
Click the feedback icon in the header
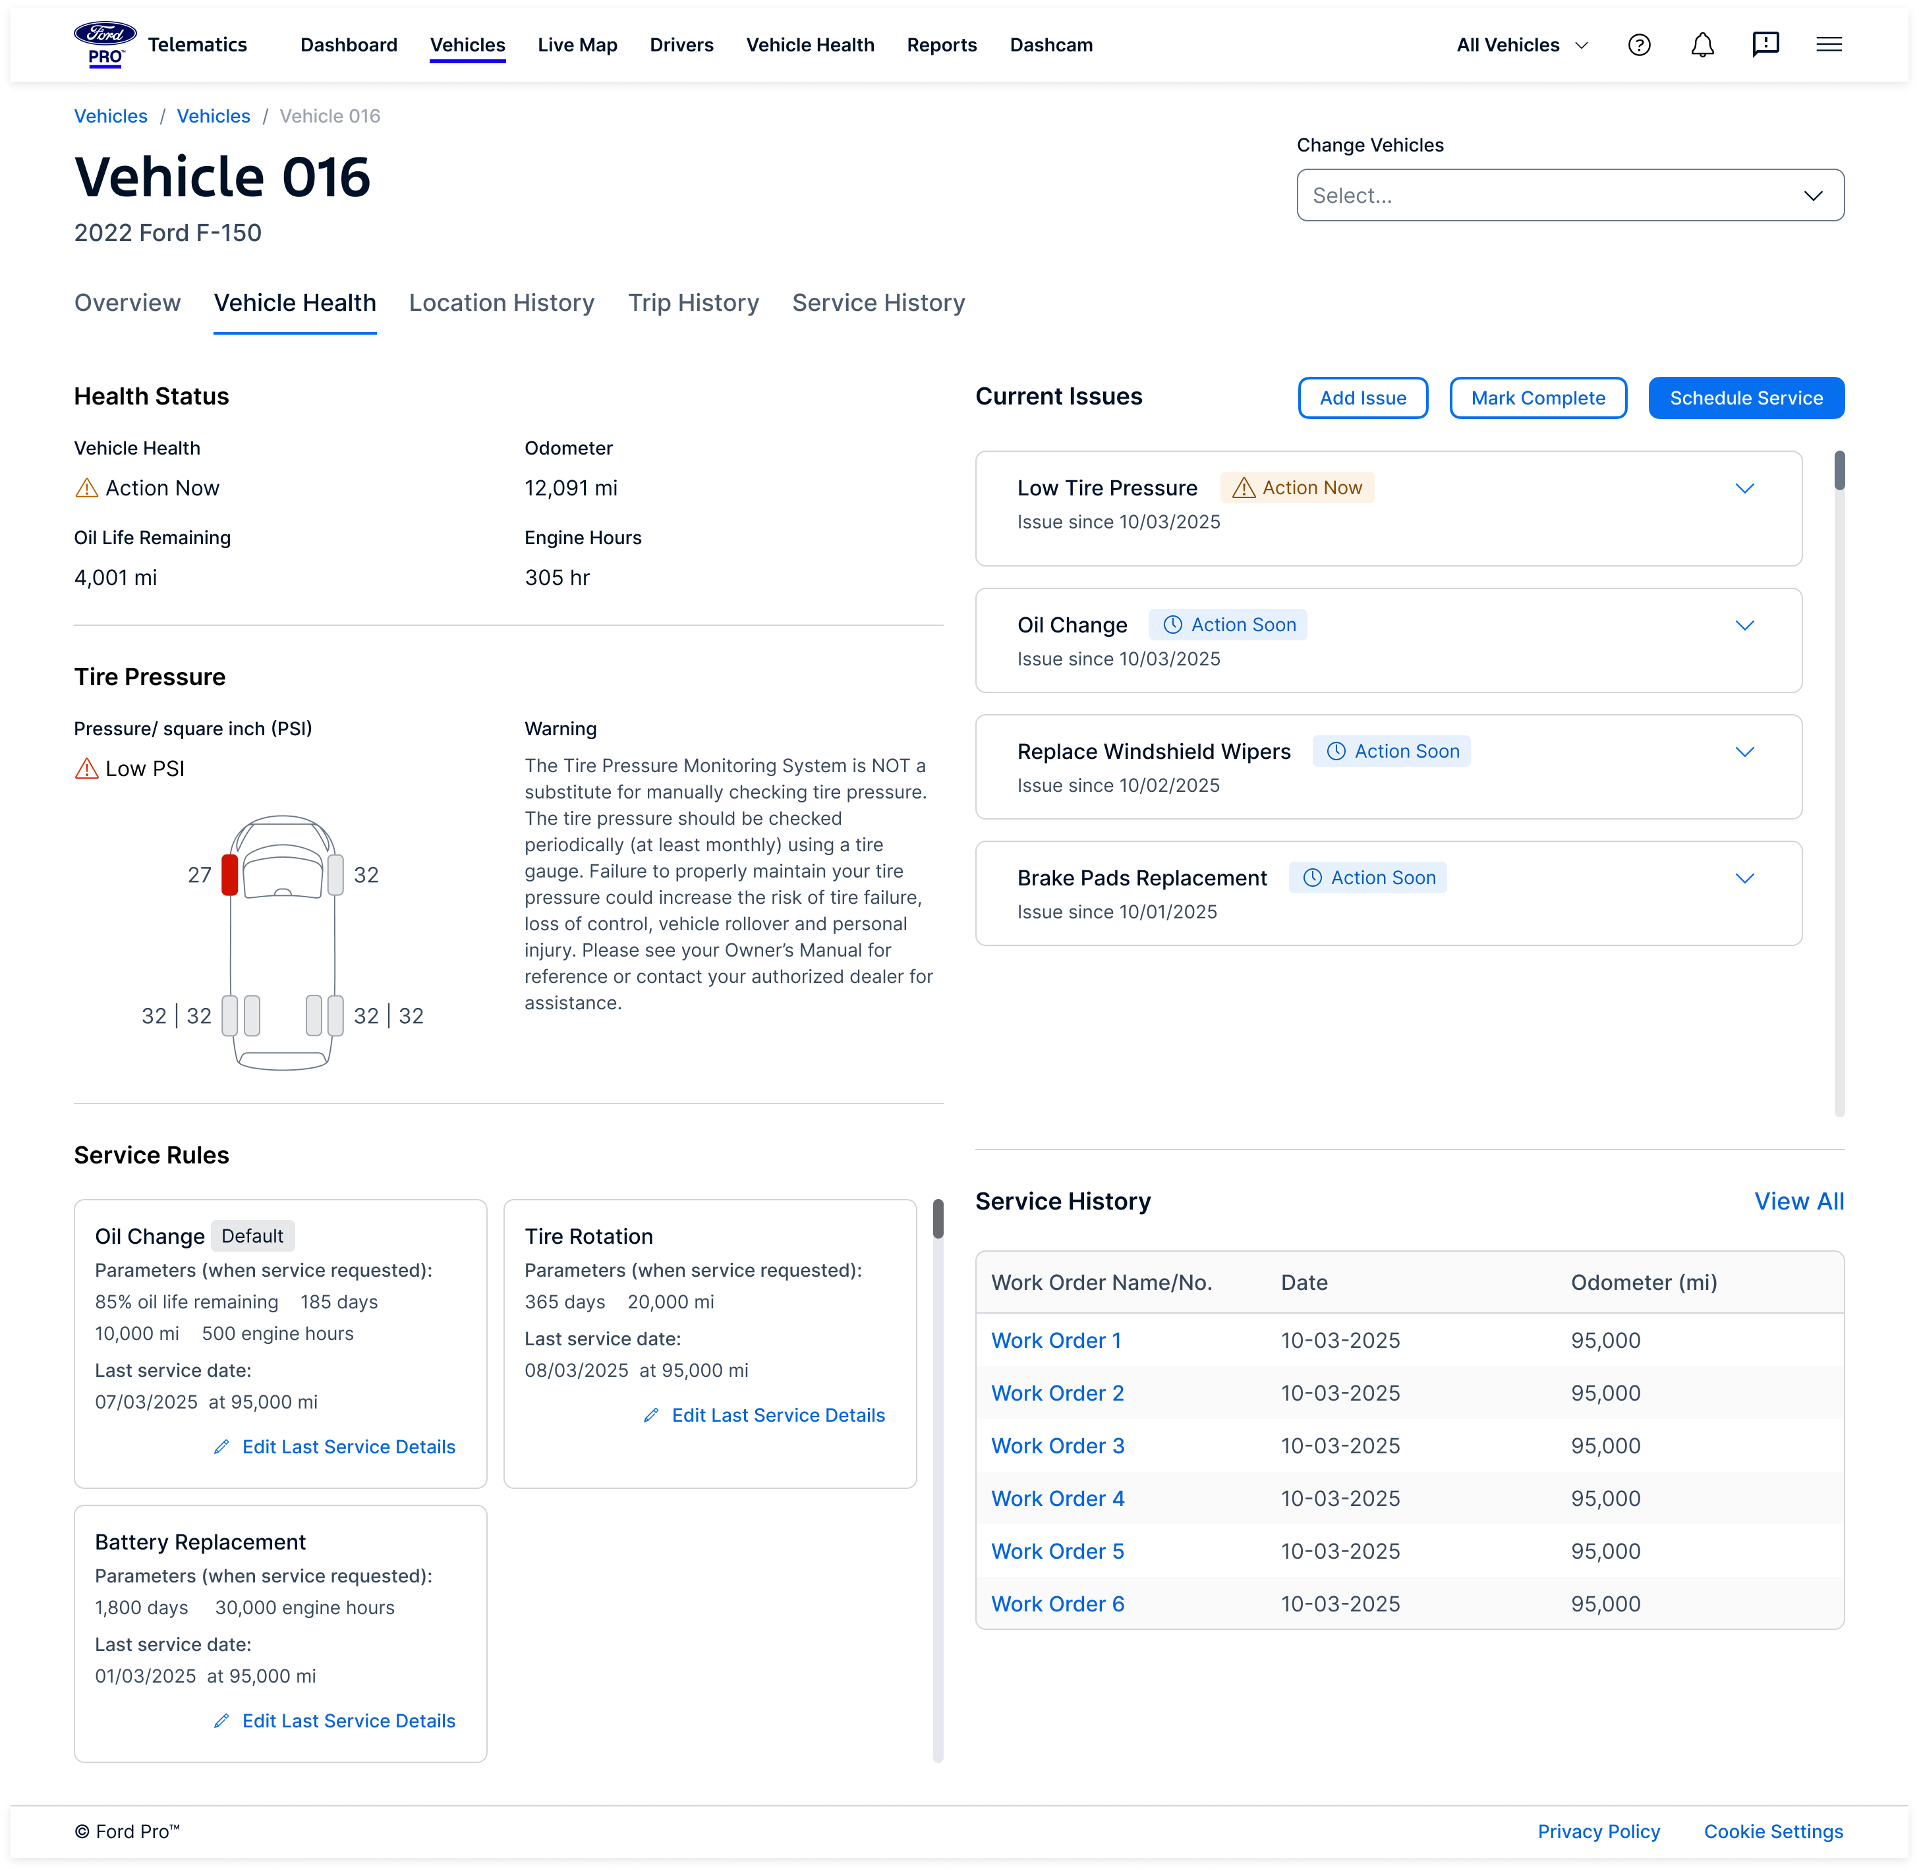coord(1767,44)
